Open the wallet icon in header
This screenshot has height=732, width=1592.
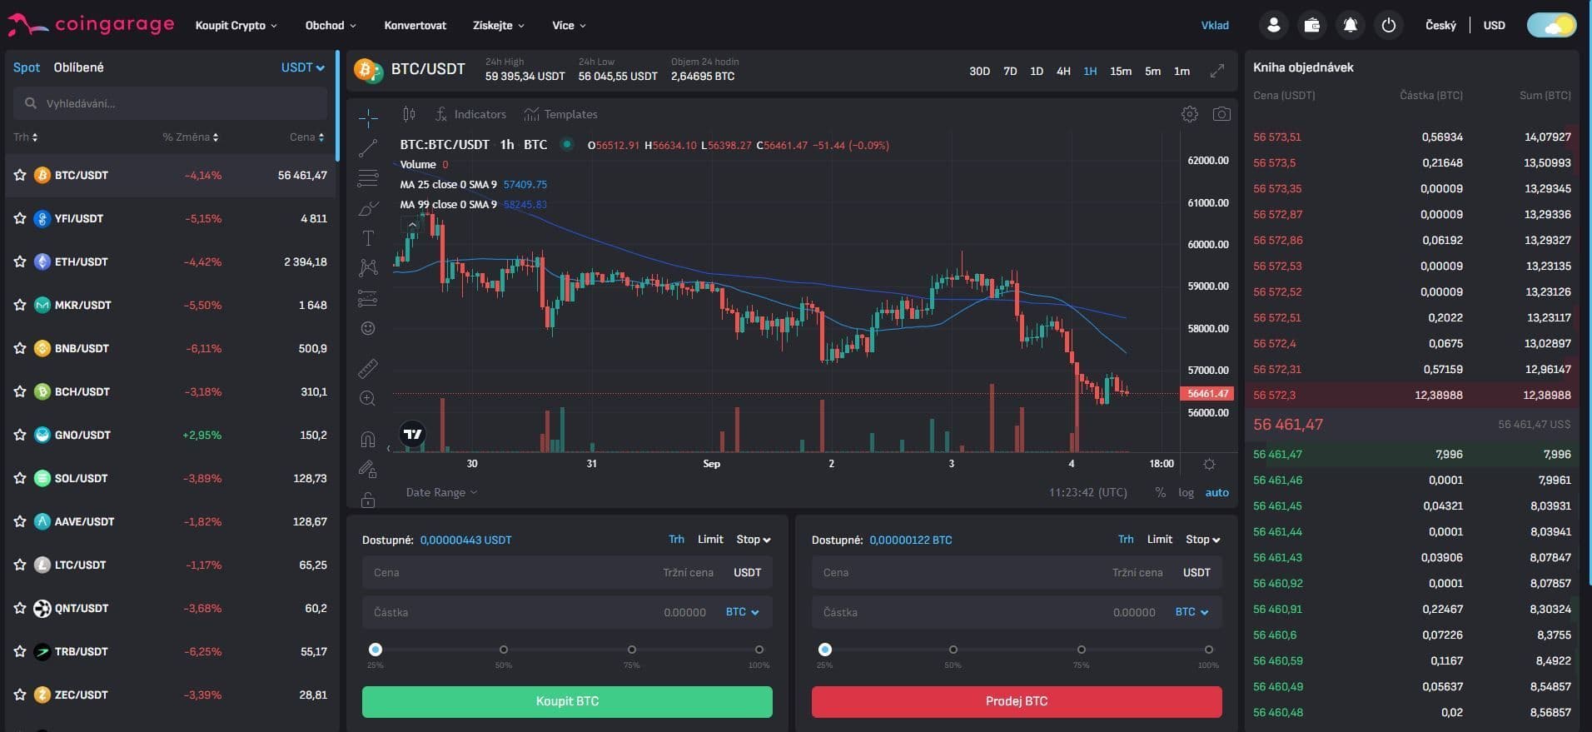pyautogui.click(x=1311, y=25)
